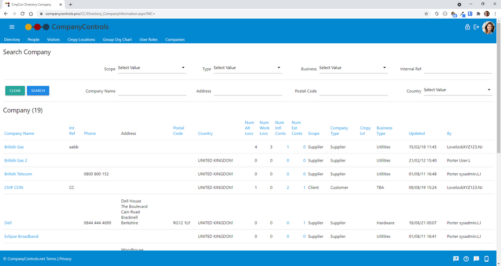Image resolution: width=501 pixels, height=266 pixels.
Task: Sort by the By column header
Action: tap(449, 133)
